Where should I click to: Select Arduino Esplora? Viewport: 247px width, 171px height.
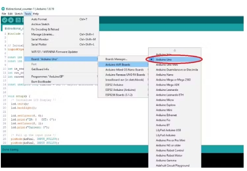coord(175,105)
